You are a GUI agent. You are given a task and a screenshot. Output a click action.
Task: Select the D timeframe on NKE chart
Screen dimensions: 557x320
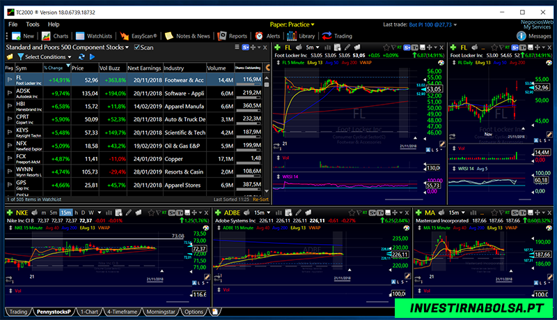tap(83, 213)
